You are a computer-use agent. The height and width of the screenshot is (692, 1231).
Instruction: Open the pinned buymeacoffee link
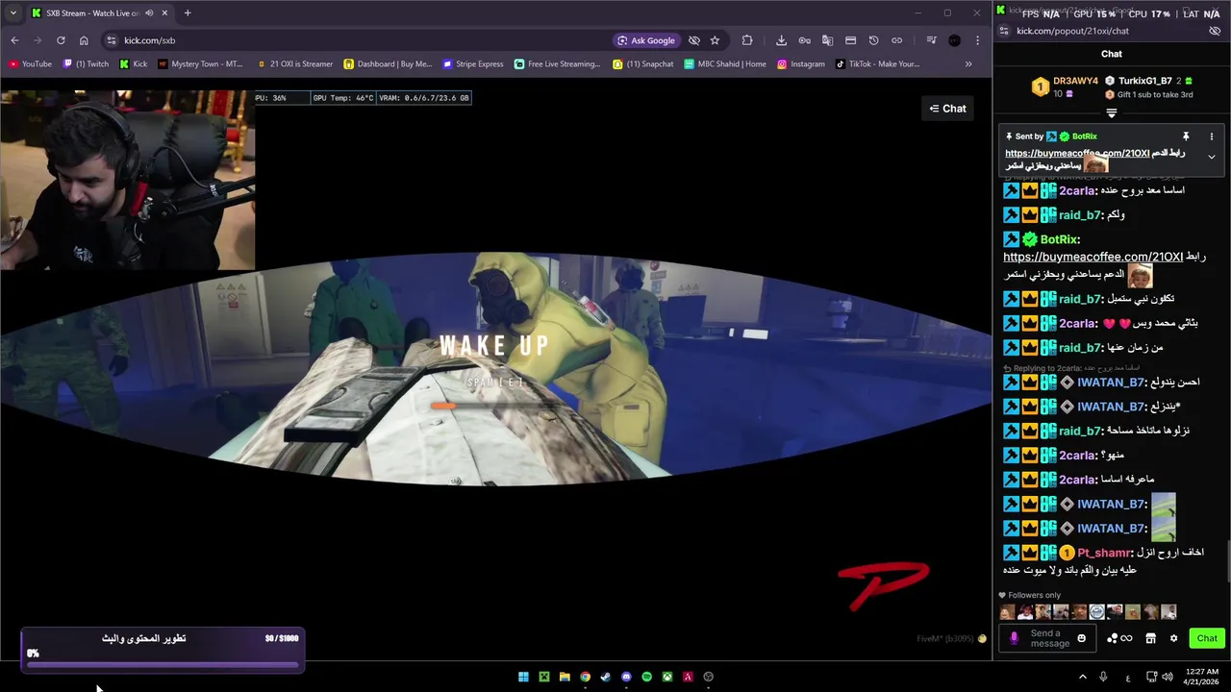1077,153
